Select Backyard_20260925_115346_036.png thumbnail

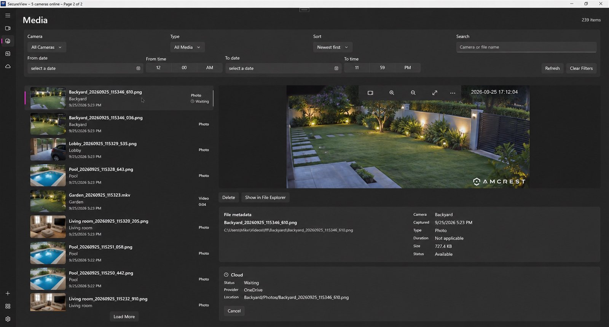click(48, 124)
